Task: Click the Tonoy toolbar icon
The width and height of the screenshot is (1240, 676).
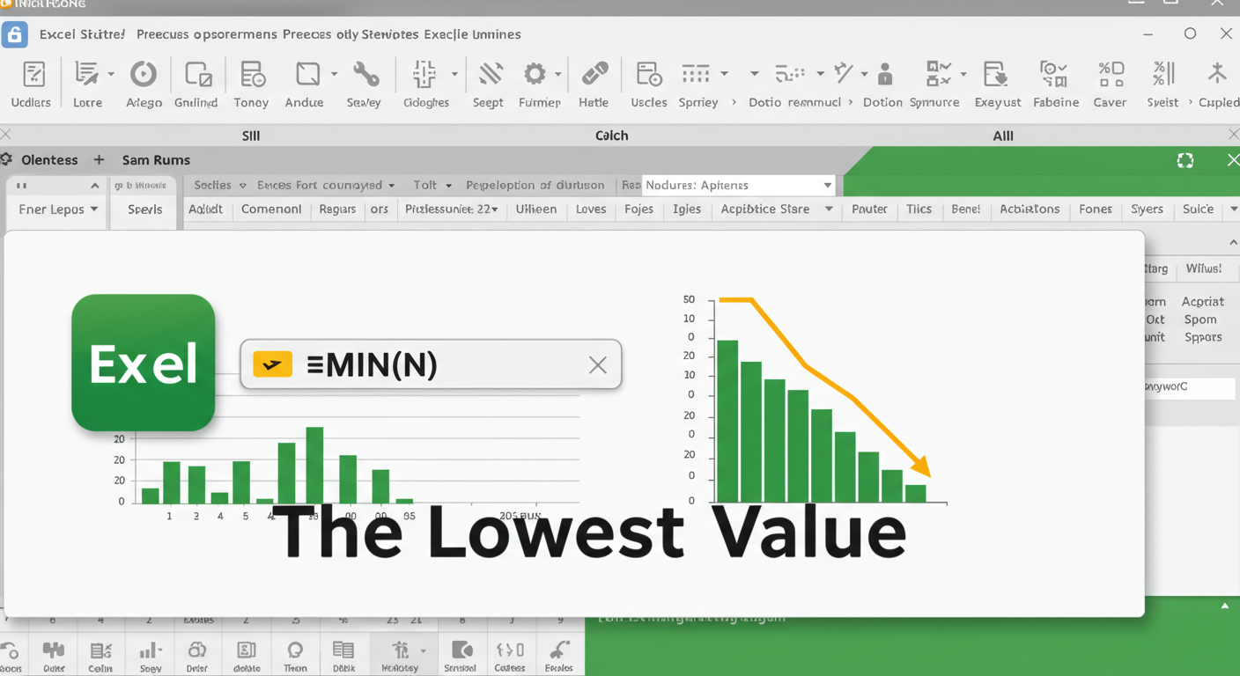Action: pyautogui.click(x=252, y=75)
